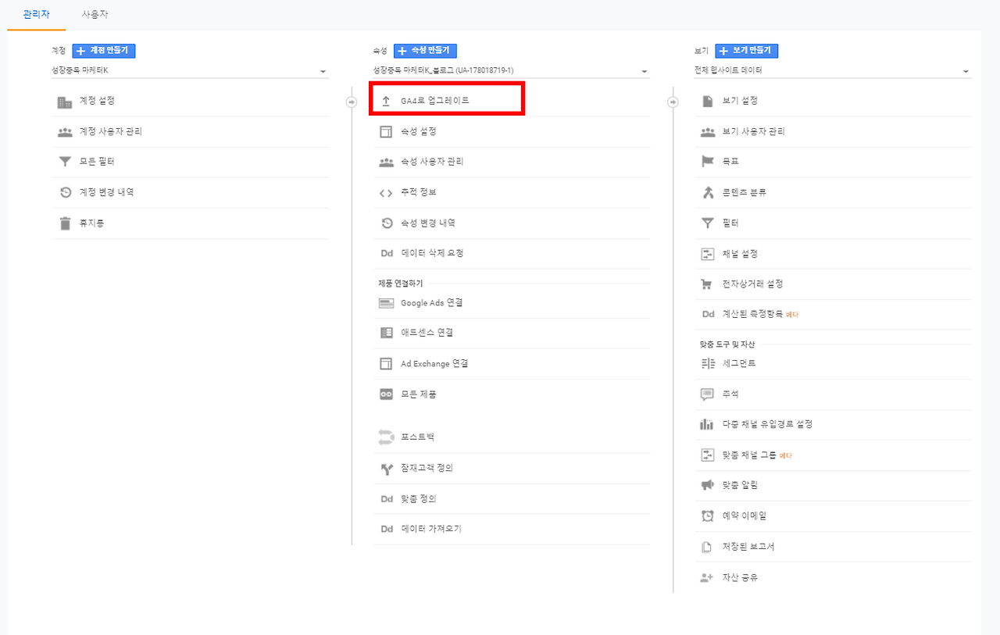Click the clock icon for 예약 이메일
Image resolution: width=1000 pixels, height=635 pixels.
(x=708, y=515)
